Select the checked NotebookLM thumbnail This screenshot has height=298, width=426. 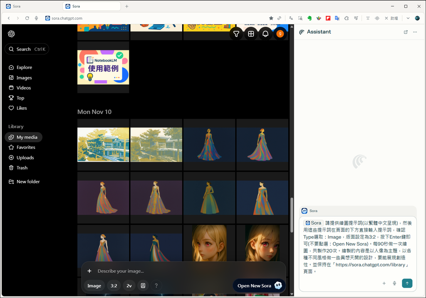pos(103,67)
